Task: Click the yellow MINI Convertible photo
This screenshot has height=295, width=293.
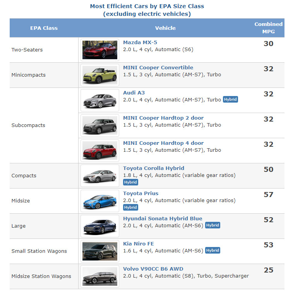Action: point(100,75)
